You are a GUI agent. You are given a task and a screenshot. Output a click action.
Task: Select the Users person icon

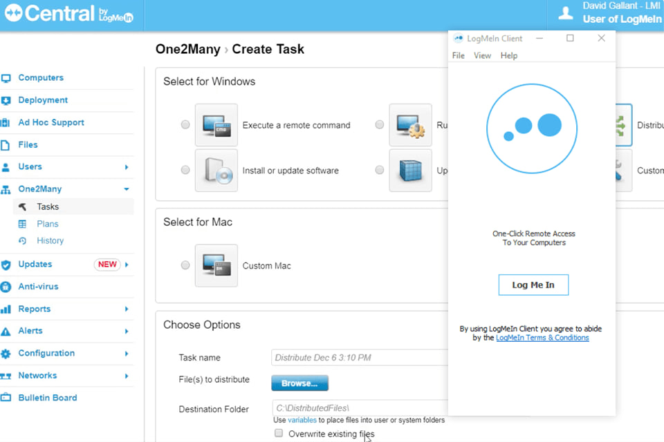pyautogui.click(x=6, y=167)
